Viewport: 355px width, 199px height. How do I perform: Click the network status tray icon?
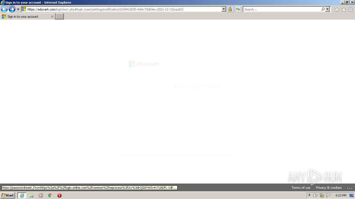322,195
